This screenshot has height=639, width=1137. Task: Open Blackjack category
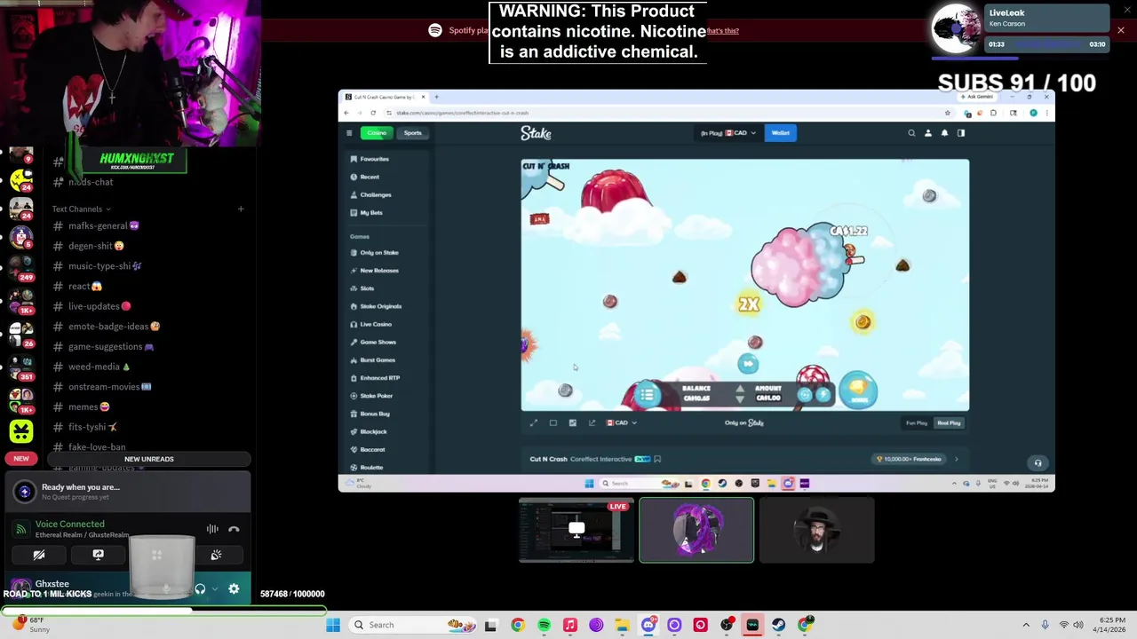coord(369,431)
